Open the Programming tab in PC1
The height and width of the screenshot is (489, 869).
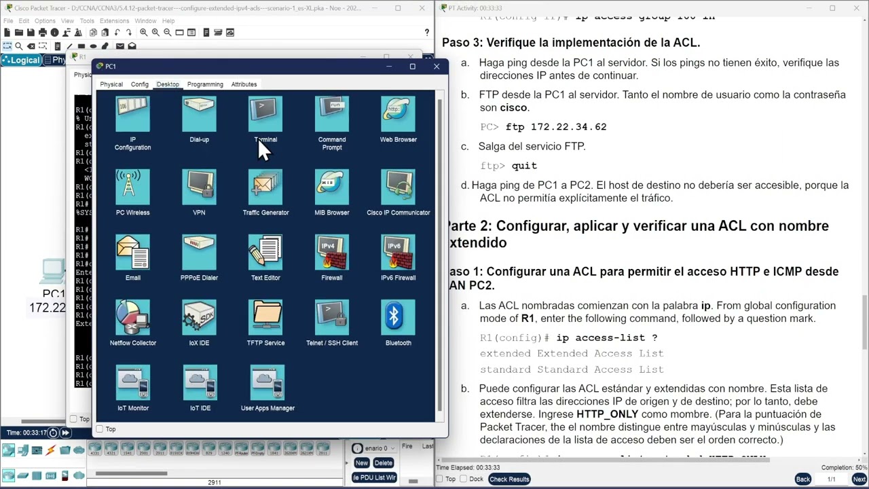click(205, 84)
